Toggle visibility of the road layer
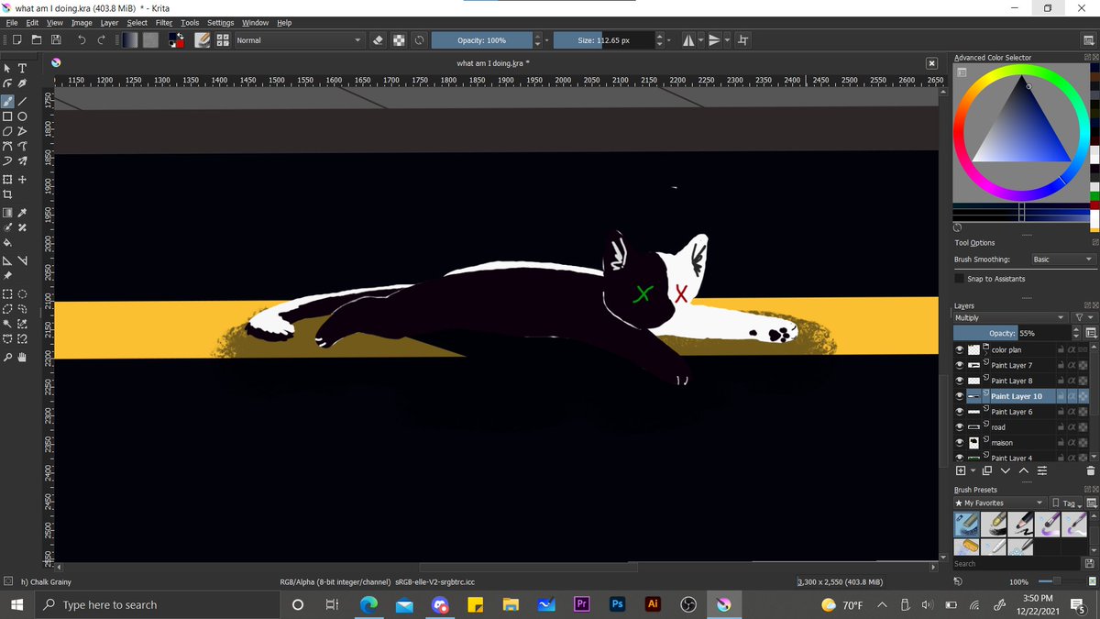This screenshot has width=1100, height=619. point(960,427)
